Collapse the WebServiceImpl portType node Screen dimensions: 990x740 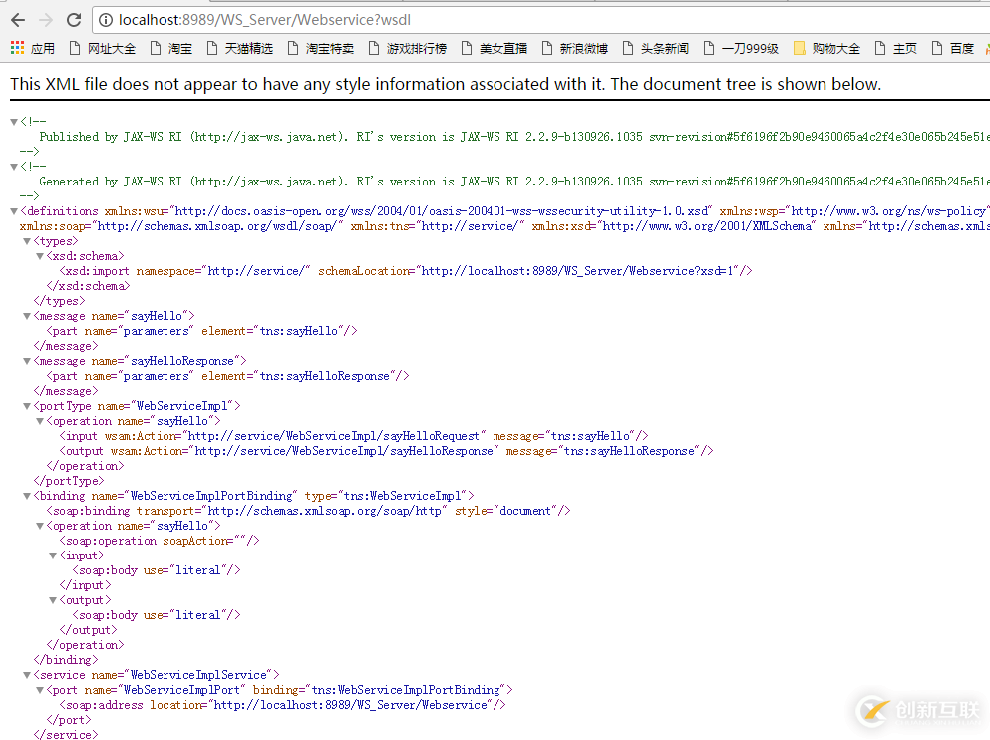(25, 405)
